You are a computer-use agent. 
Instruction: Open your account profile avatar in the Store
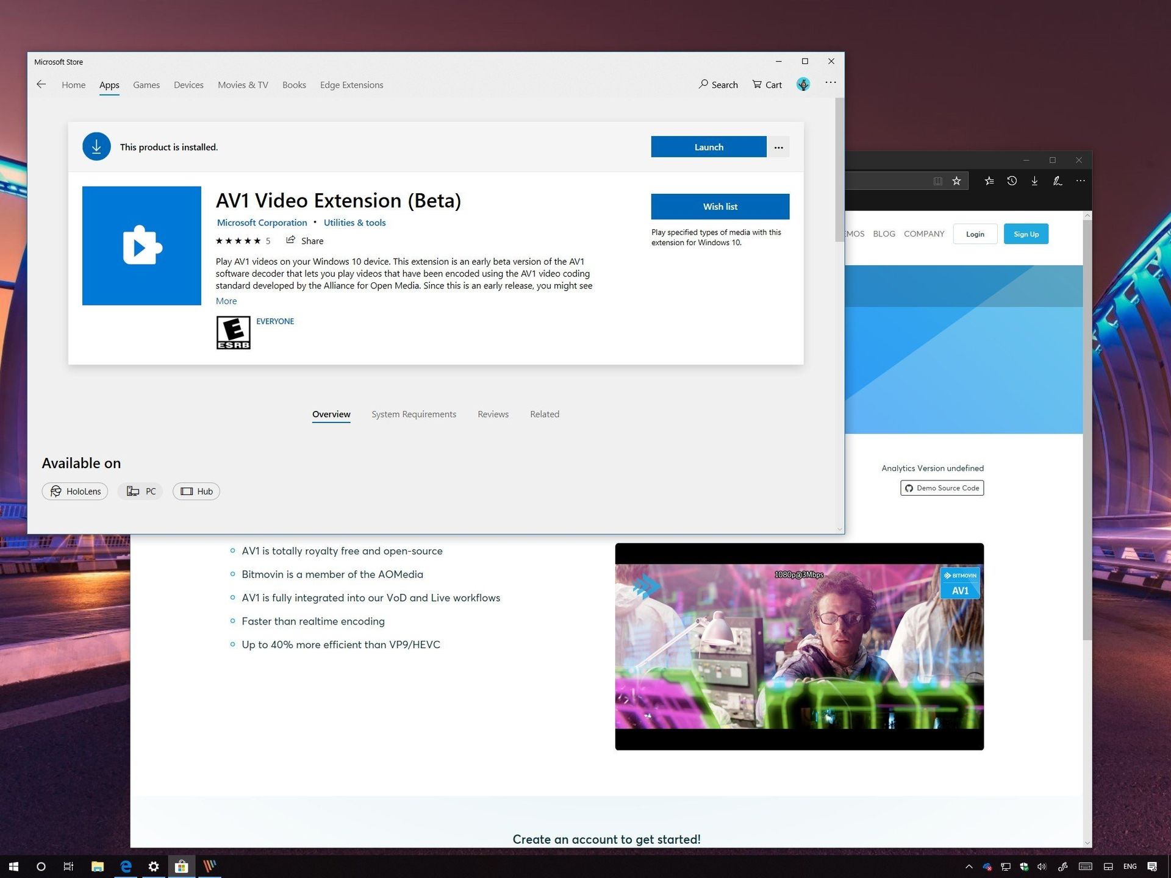(803, 84)
